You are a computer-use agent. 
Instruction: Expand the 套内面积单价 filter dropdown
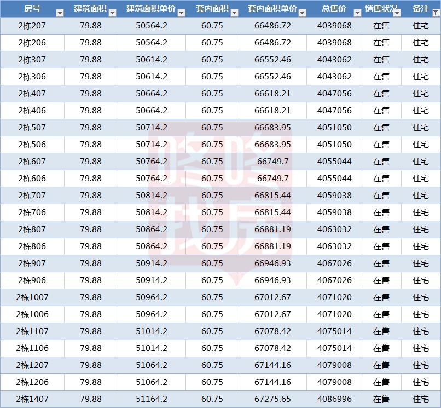303,13
